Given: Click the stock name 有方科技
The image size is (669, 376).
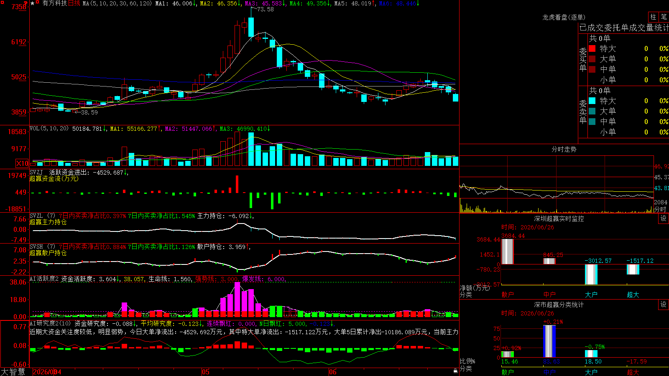Looking at the screenshot, I should (55, 3).
